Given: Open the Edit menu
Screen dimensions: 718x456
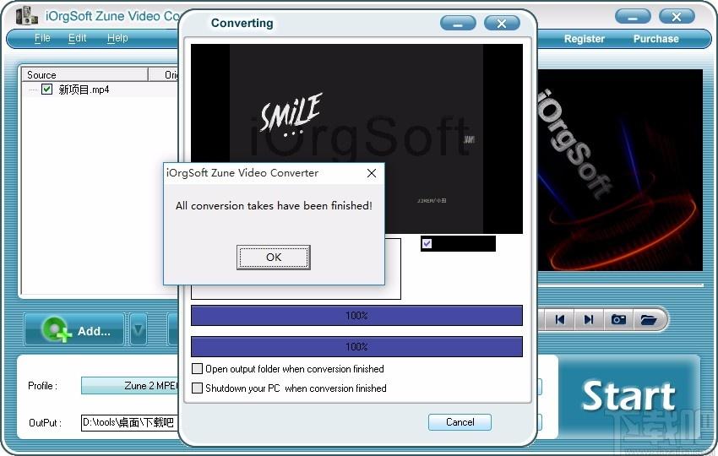Looking at the screenshot, I should [x=77, y=38].
